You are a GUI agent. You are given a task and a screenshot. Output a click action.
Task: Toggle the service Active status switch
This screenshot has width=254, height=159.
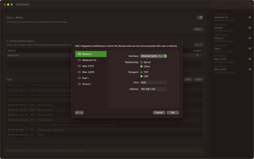pos(199,17)
